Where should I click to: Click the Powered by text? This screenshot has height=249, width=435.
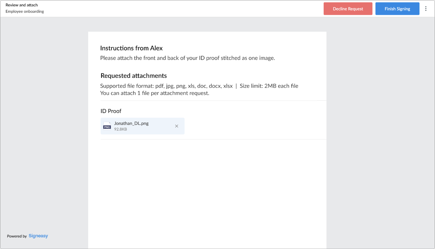tap(17, 236)
